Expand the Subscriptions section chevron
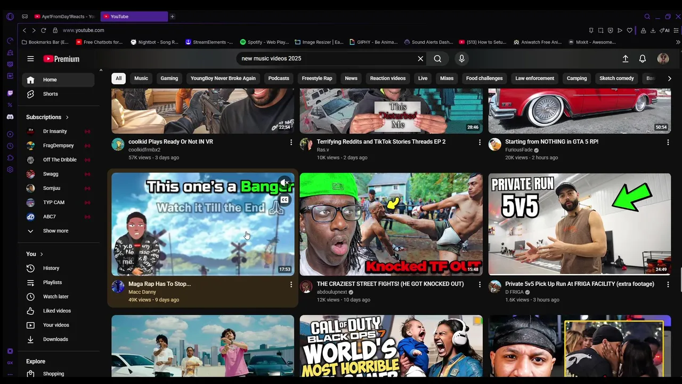682x384 pixels. coord(67,117)
